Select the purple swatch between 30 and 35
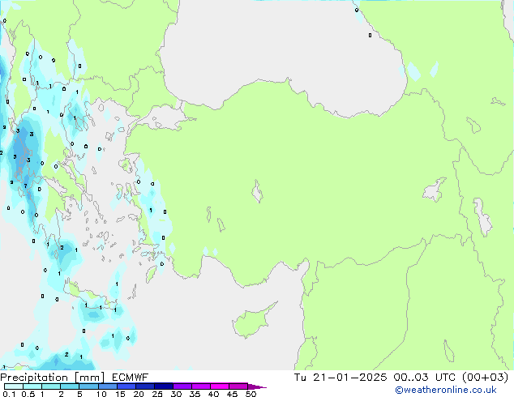This screenshot has height=397, width=514. coord(182,386)
